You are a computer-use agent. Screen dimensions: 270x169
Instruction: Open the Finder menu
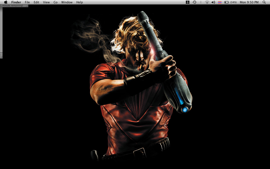click(x=16, y=2)
